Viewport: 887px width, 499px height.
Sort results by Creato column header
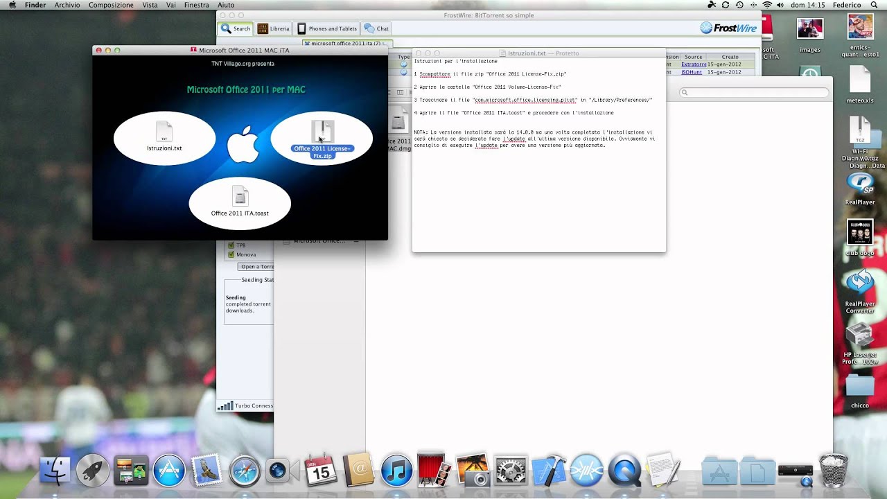(730, 57)
